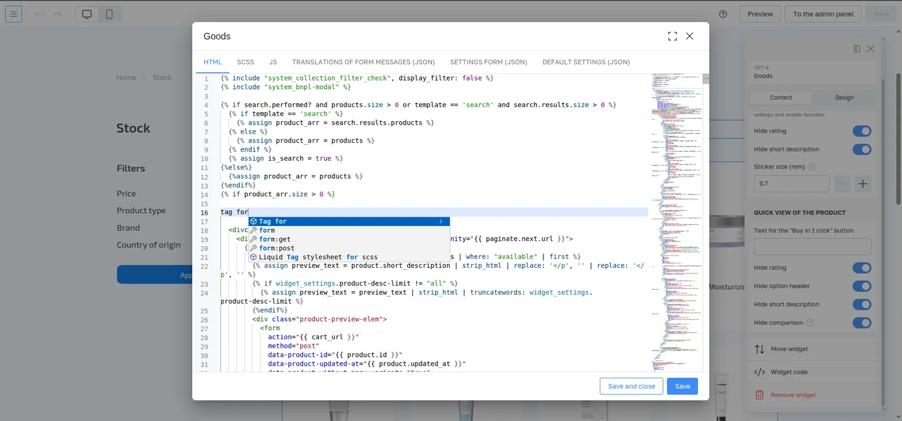Viewport: 902px width, 421px height.
Task: Click the blue Save button in dialog
Action: [x=683, y=386]
